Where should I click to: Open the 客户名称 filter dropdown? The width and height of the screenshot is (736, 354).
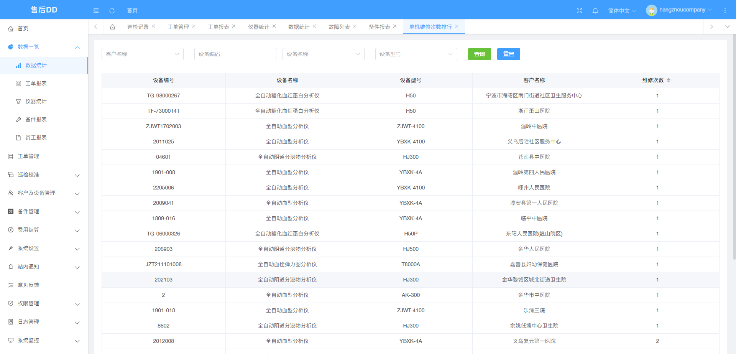[x=142, y=54]
